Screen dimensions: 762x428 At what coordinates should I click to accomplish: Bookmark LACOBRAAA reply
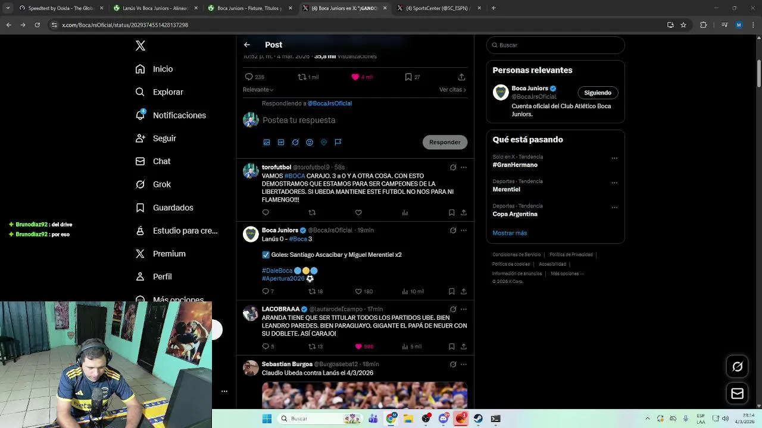[452, 347]
